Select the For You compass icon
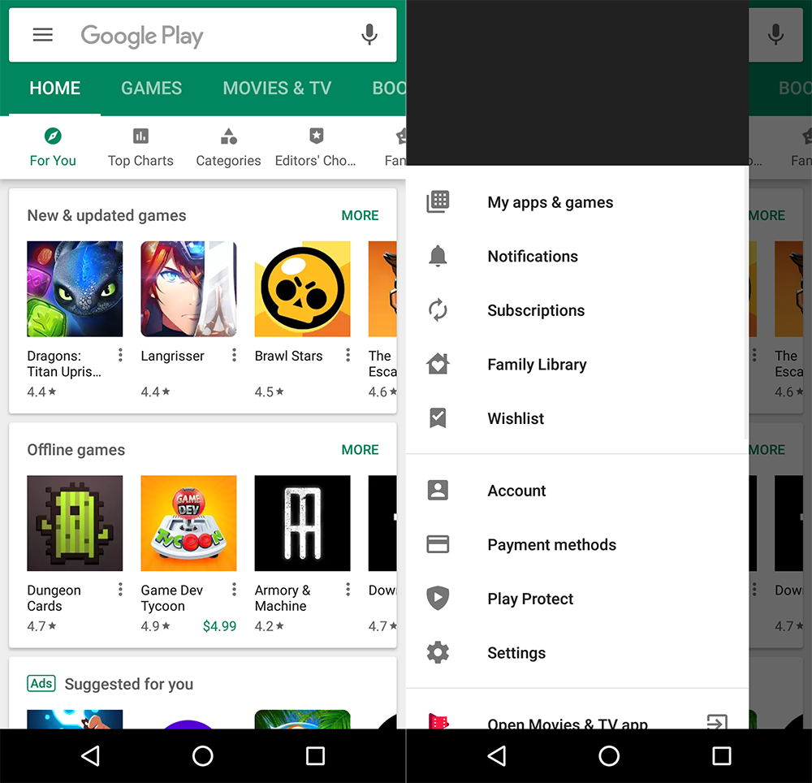 click(53, 136)
